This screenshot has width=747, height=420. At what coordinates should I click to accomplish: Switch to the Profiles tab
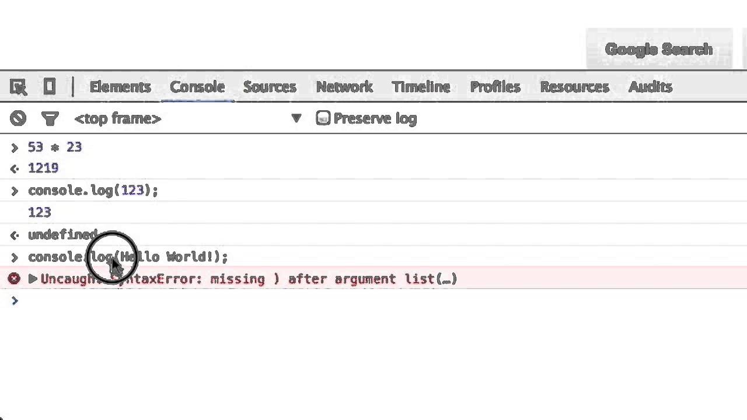click(495, 87)
